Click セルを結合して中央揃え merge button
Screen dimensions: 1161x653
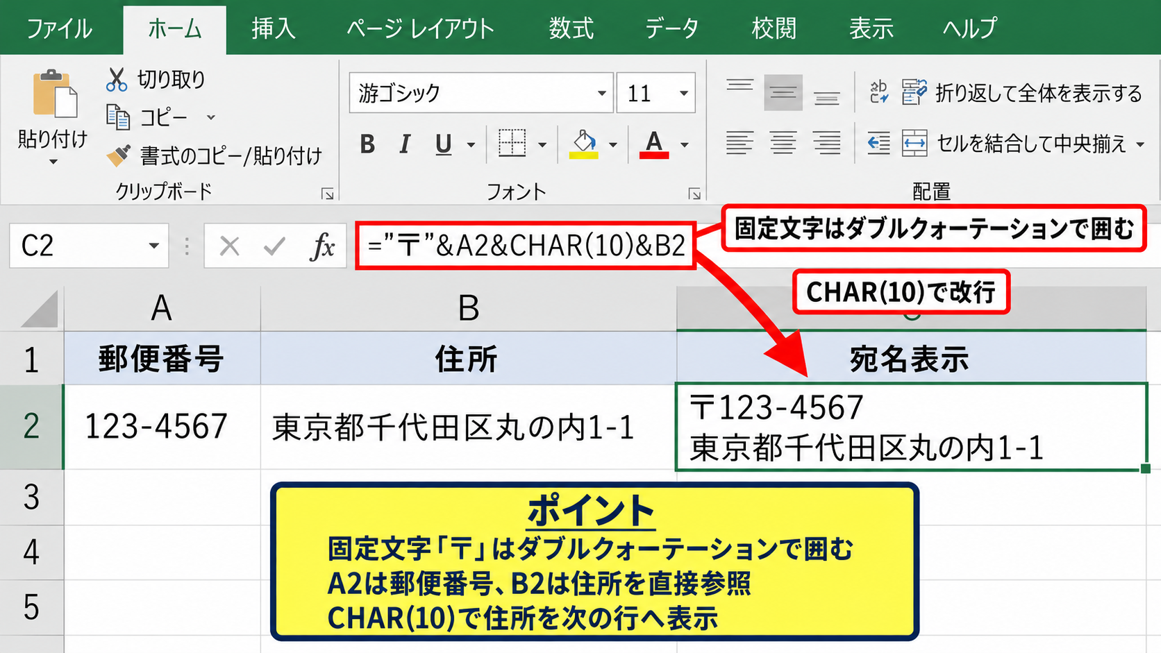[x=1014, y=144]
